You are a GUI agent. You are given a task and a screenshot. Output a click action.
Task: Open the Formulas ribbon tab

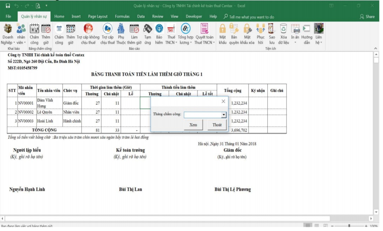tap(122, 16)
